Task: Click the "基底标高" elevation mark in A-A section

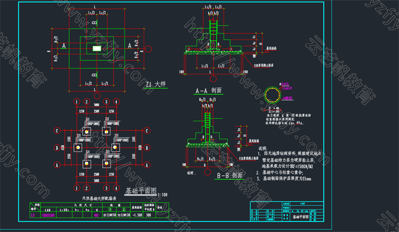Action: [x=272, y=48]
